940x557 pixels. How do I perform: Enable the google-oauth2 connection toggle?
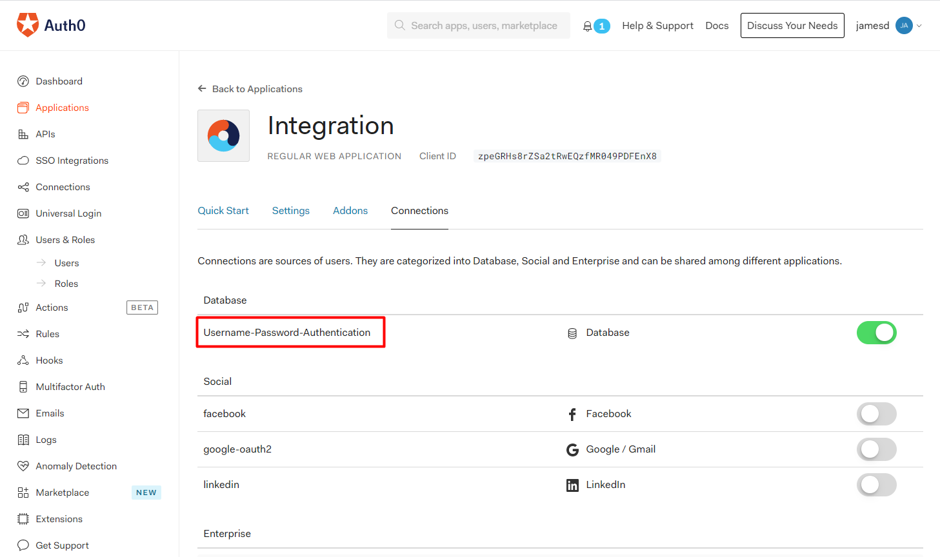(x=876, y=449)
